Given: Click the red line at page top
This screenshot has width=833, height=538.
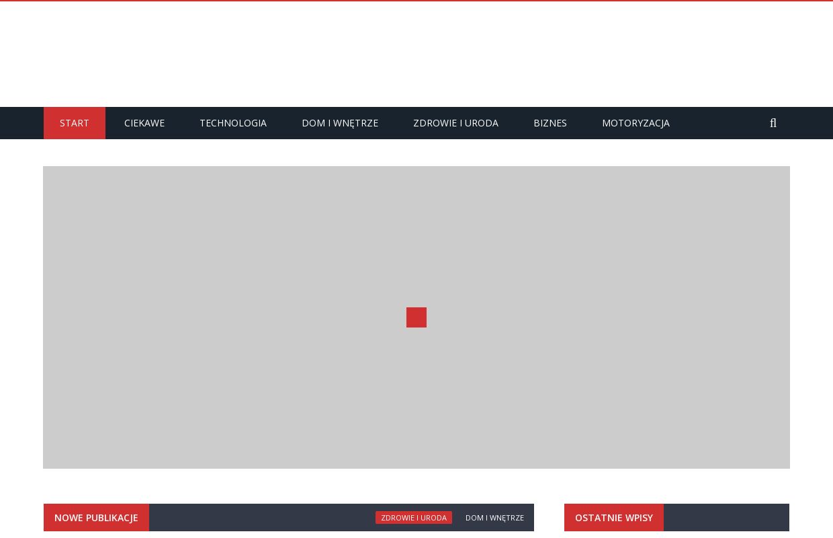Looking at the screenshot, I should (416, 1).
